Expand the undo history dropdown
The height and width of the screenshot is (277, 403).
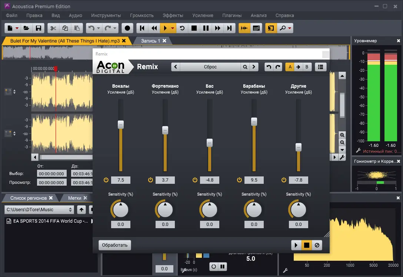click(99, 28)
